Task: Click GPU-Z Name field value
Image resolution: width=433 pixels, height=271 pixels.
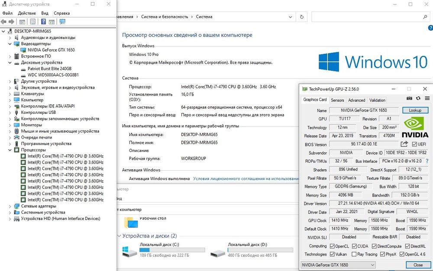Action: point(364,110)
